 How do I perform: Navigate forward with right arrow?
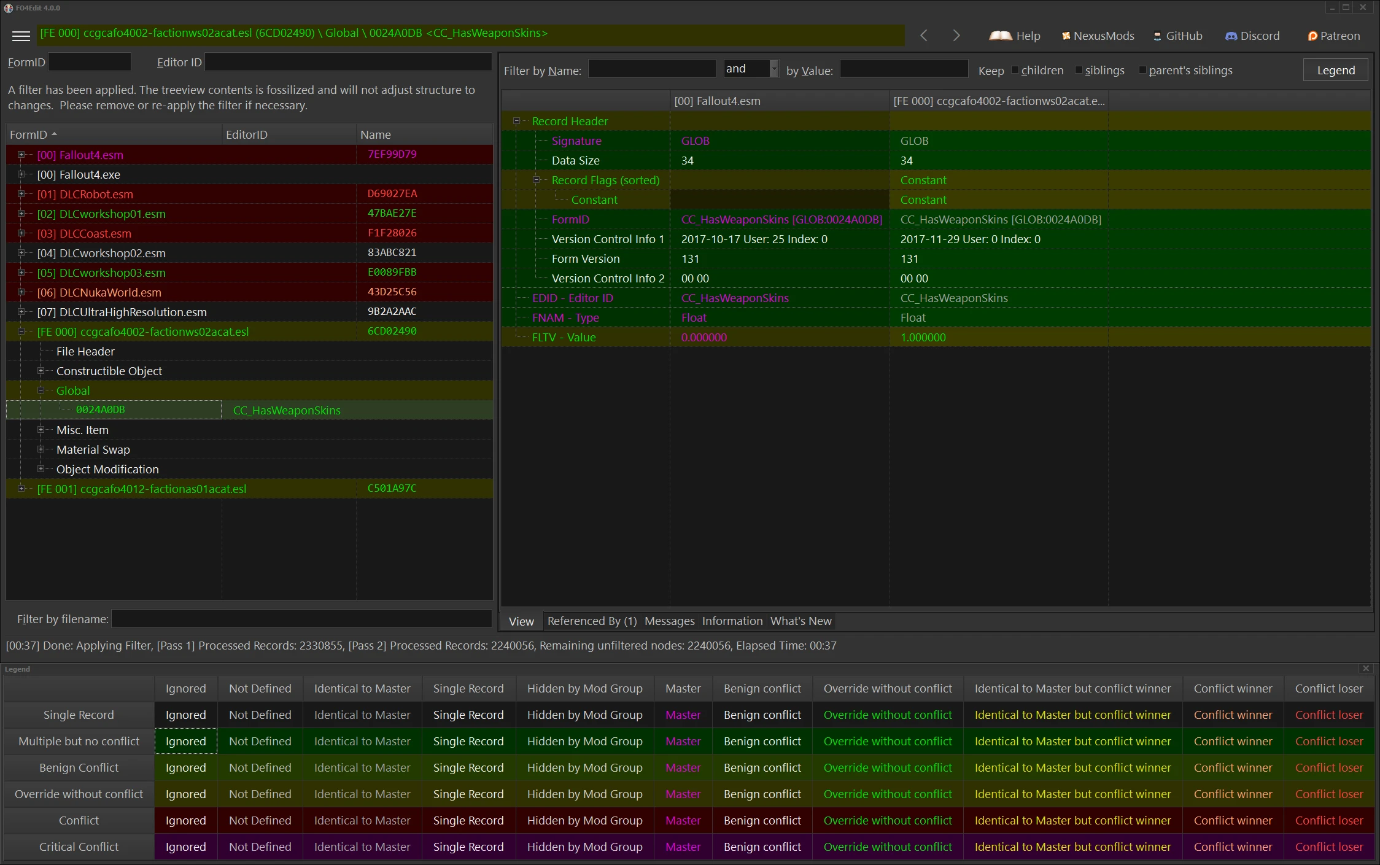tap(956, 36)
